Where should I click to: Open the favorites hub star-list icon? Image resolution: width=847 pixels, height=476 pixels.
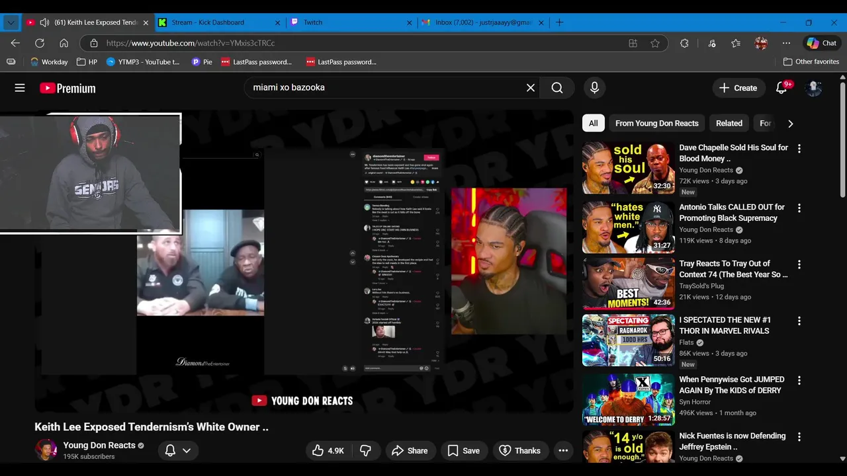tap(736, 43)
